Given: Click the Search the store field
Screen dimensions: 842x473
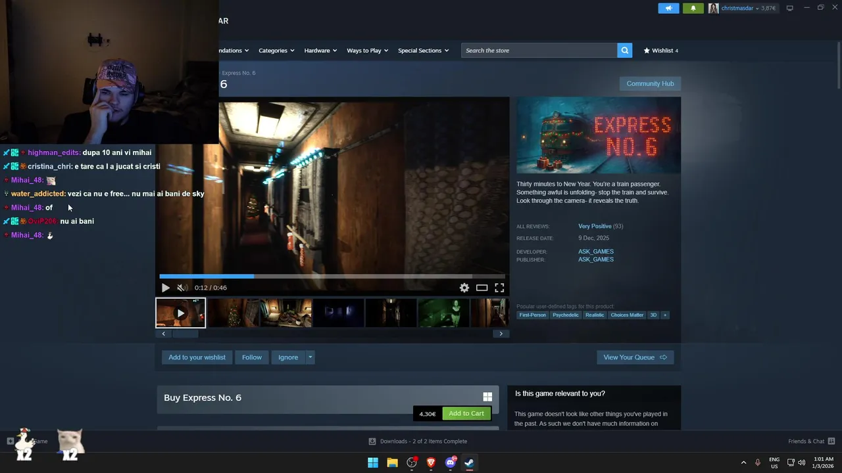Looking at the screenshot, I should pos(539,51).
